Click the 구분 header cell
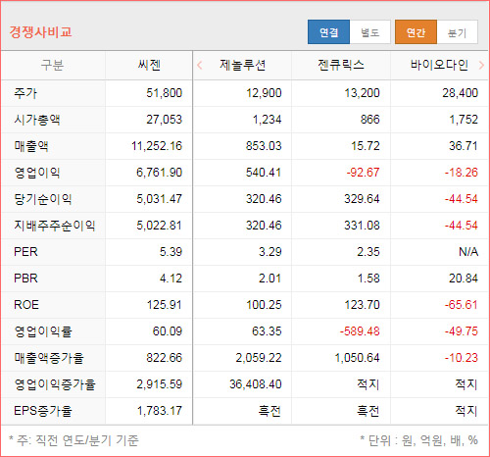 click(52, 65)
